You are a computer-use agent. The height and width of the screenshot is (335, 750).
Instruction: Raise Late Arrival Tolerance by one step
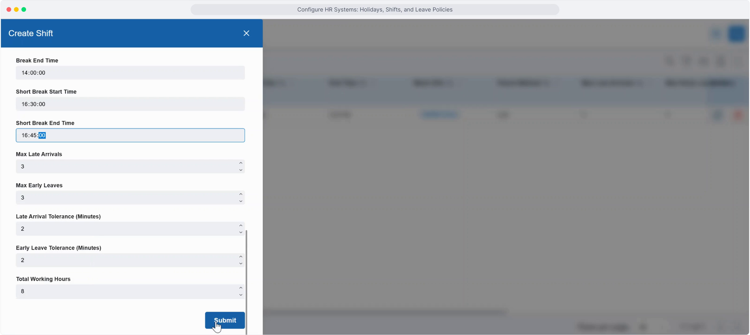(241, 226)
